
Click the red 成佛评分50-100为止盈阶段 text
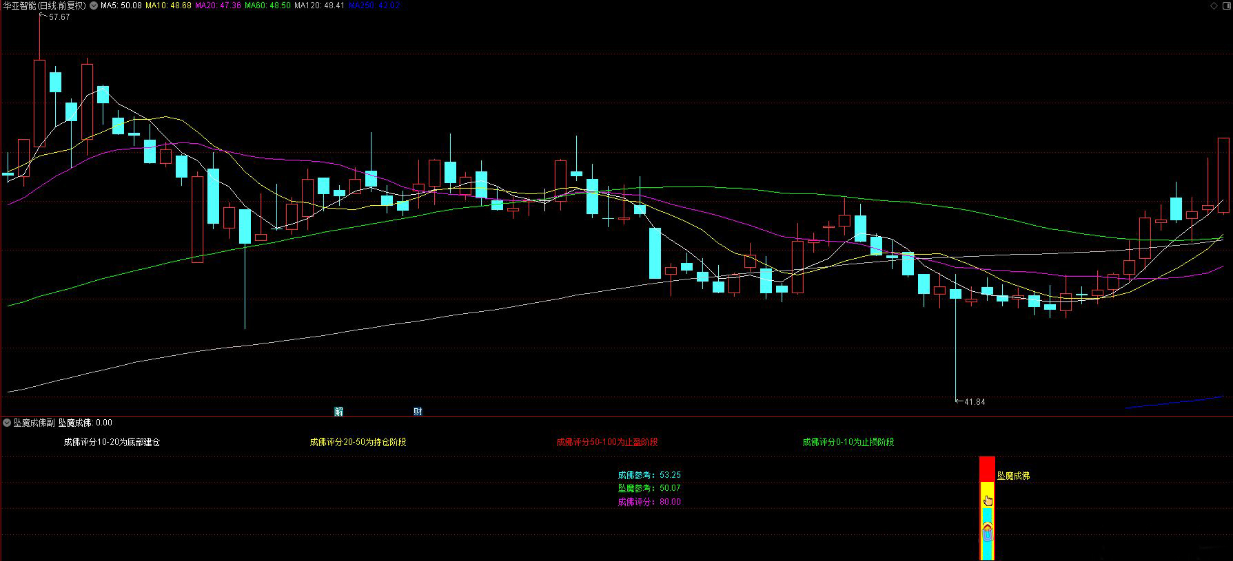pyautogui.click(x=607, y=442)
